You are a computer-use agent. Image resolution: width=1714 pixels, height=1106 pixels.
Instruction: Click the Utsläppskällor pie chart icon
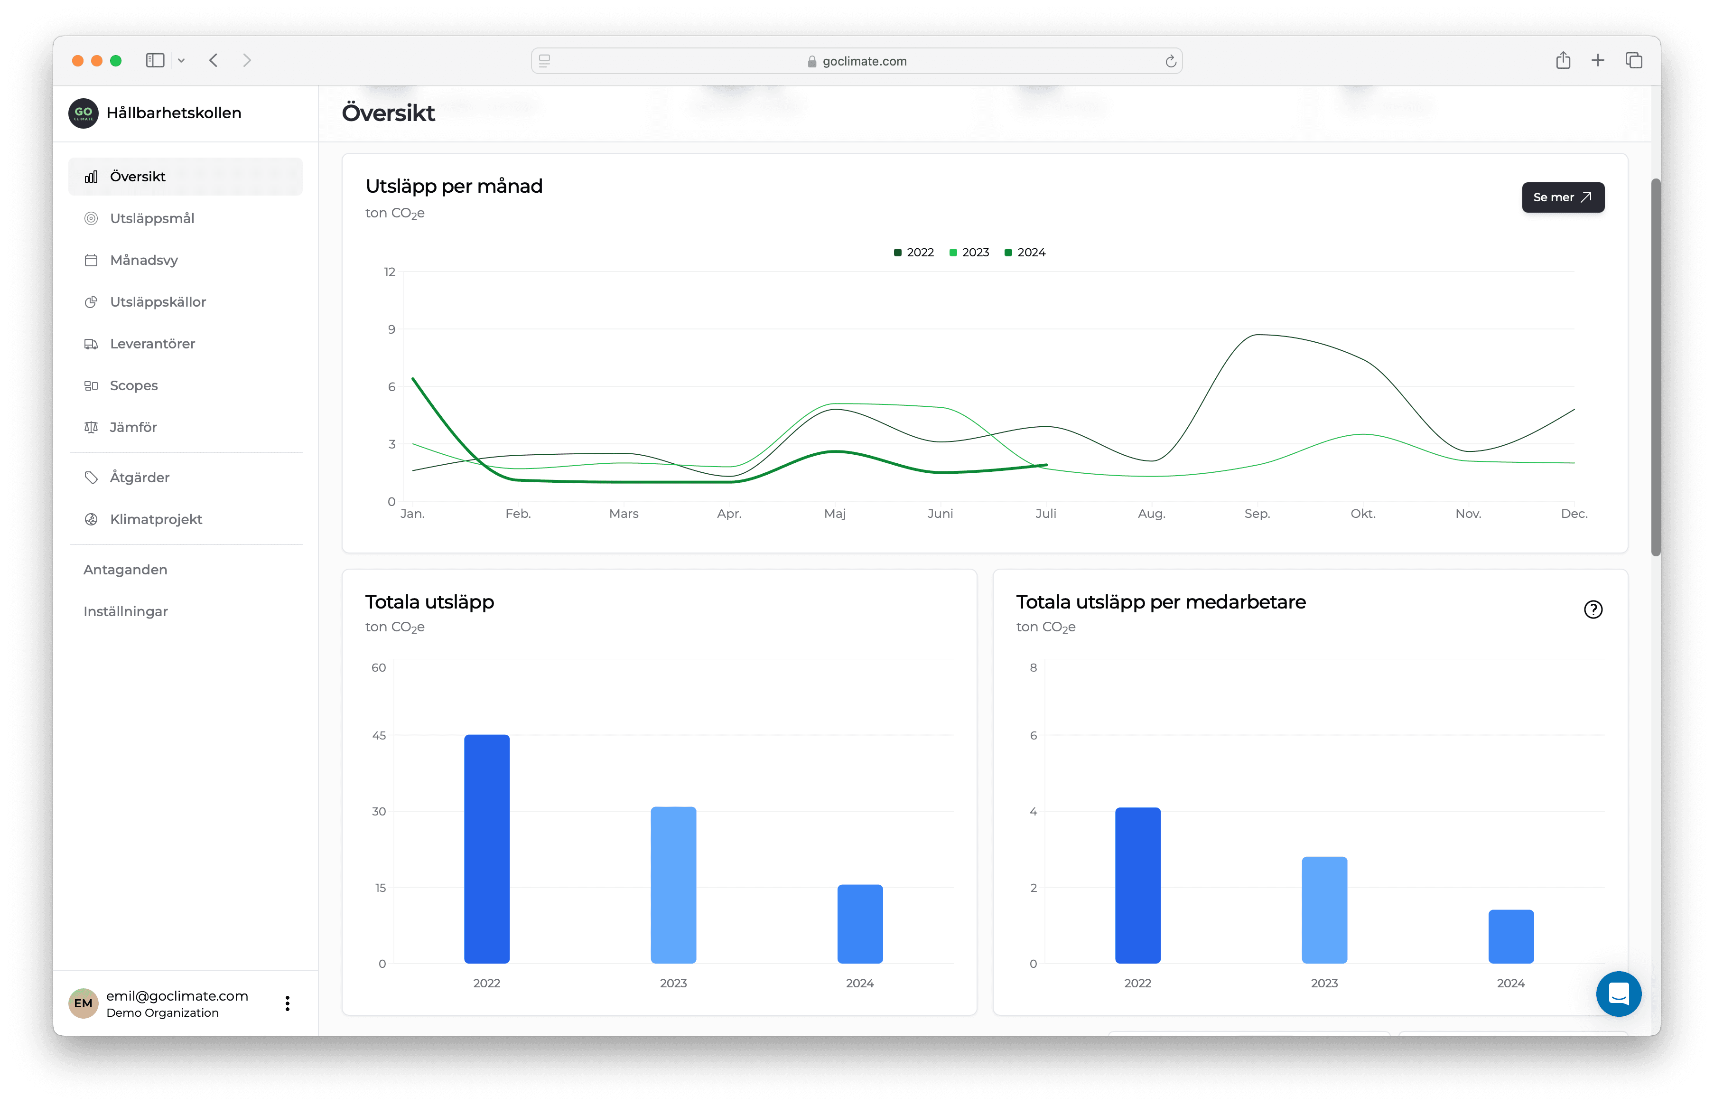tap(91, 302)
